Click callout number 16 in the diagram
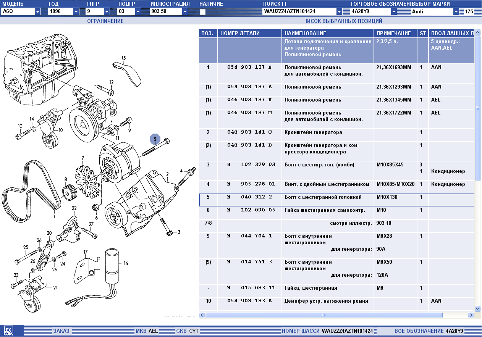 pos(126,263)
